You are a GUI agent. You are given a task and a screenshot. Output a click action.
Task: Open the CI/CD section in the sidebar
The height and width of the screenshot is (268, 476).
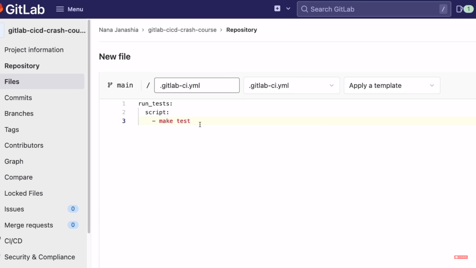pos(13,241)
